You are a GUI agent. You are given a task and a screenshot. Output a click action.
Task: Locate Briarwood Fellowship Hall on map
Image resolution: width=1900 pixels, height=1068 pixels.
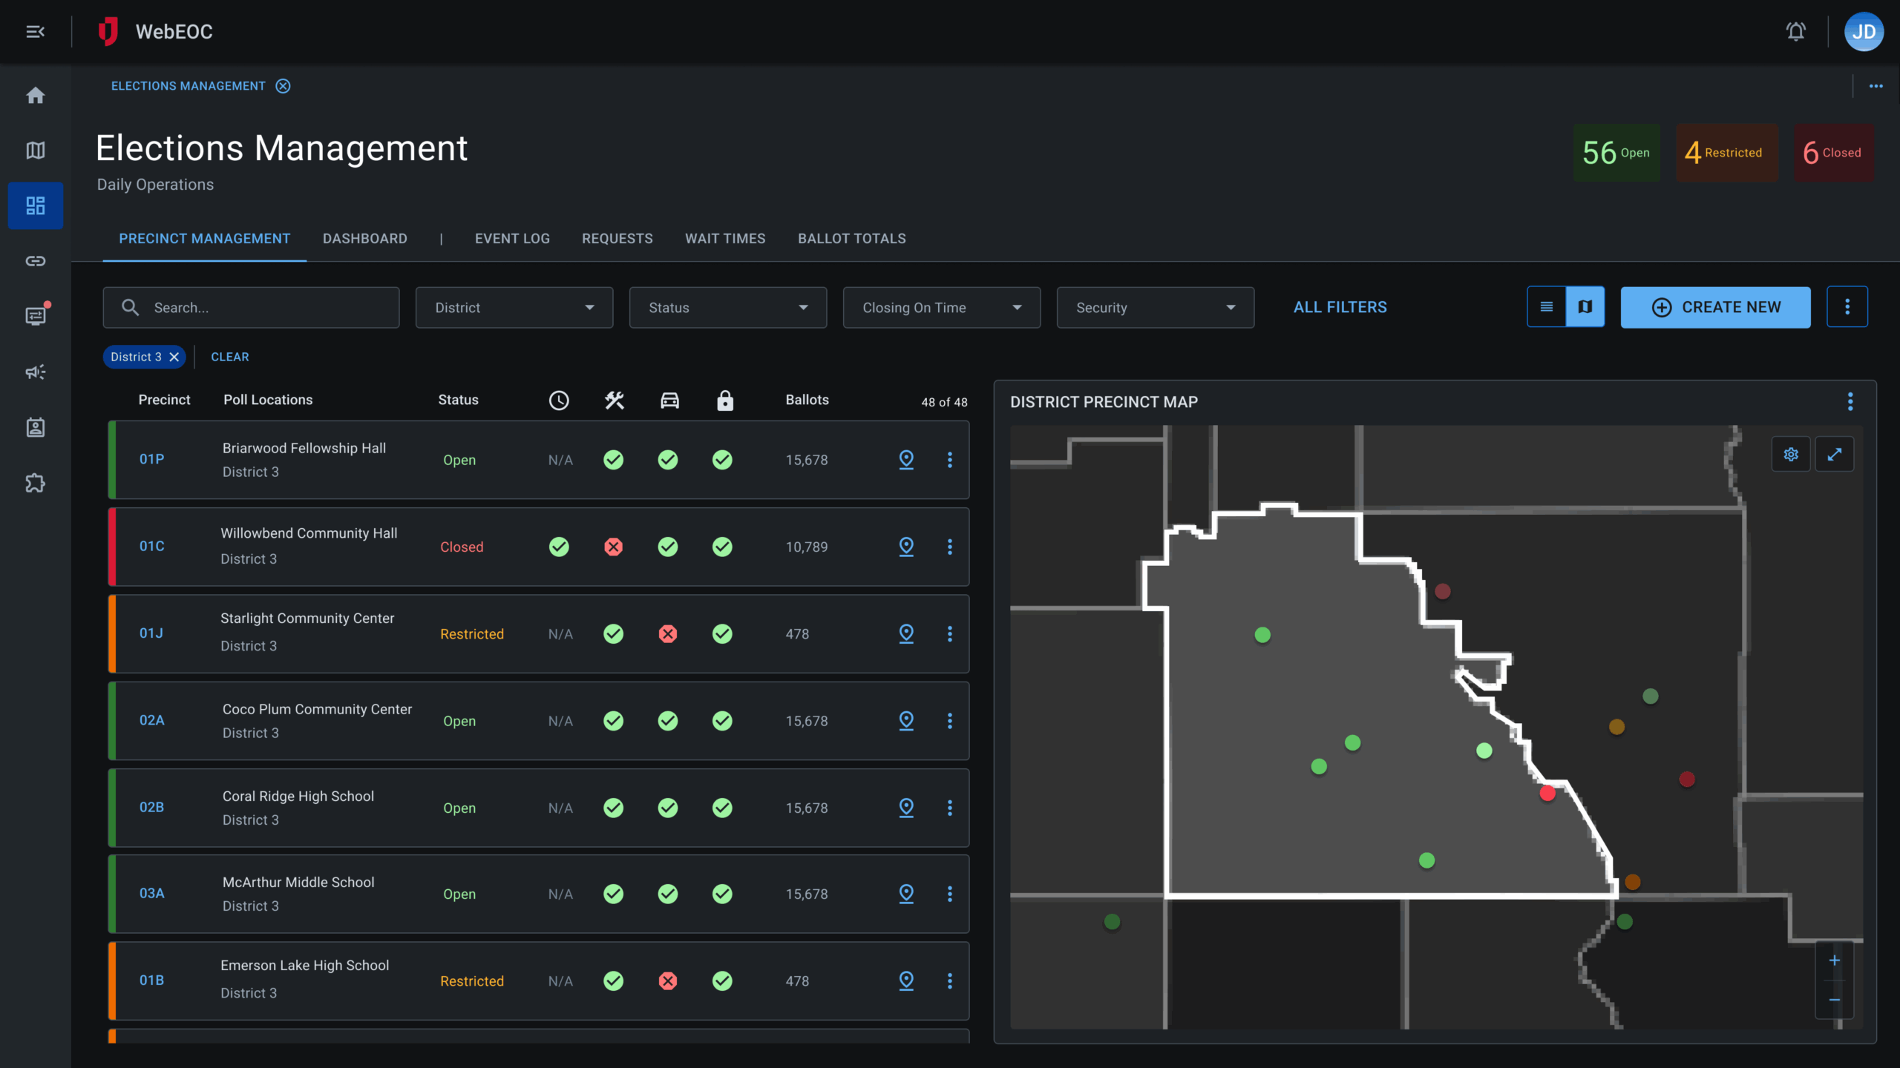pos(906,459)
